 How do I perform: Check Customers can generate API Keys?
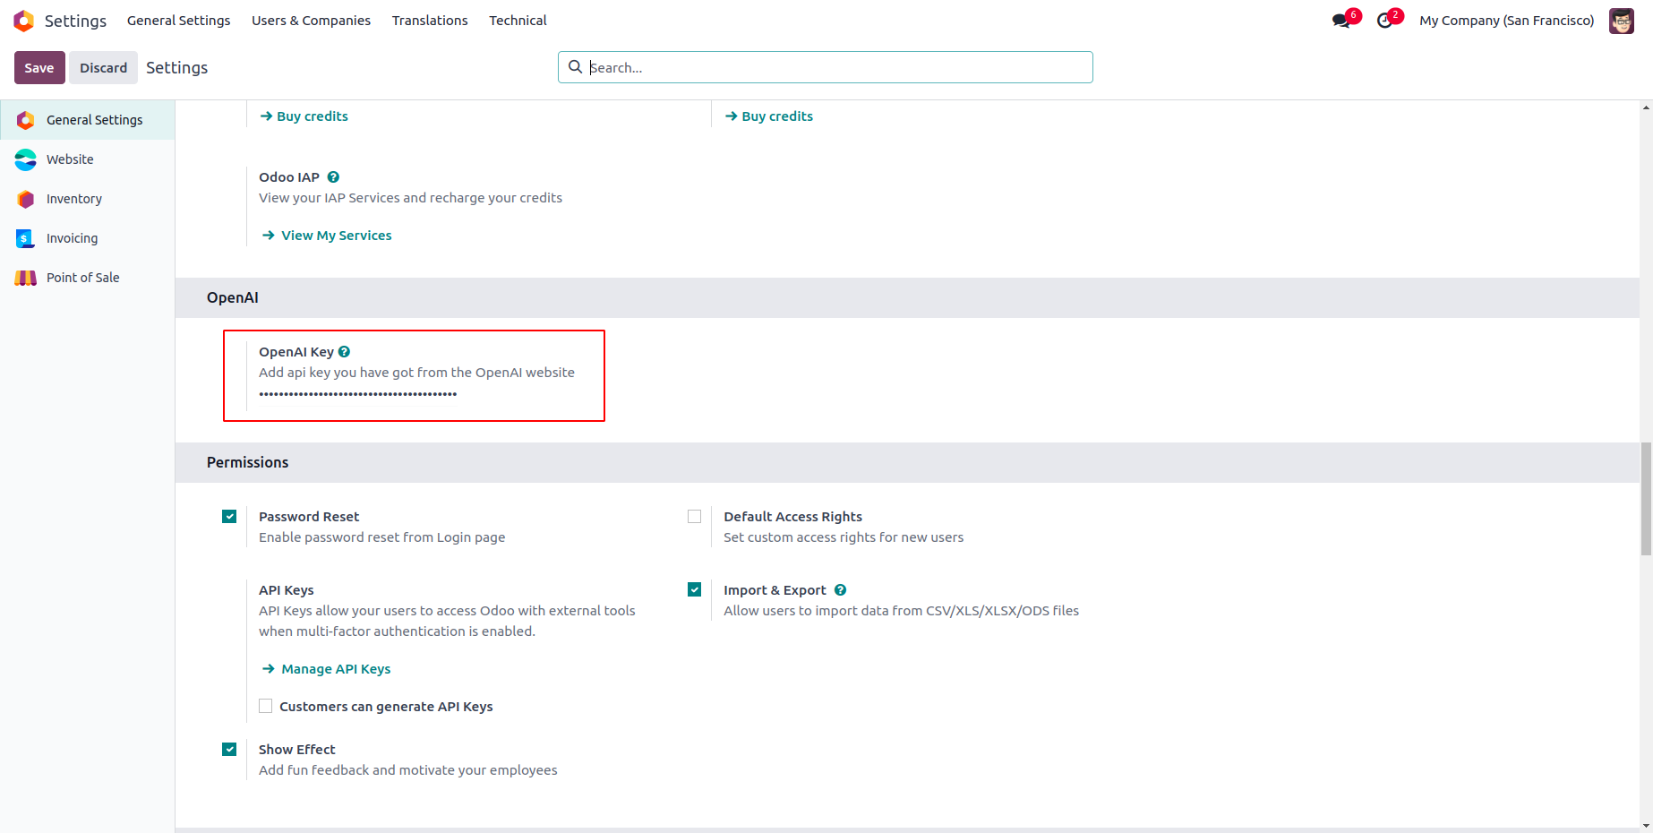tap(266, 707)
